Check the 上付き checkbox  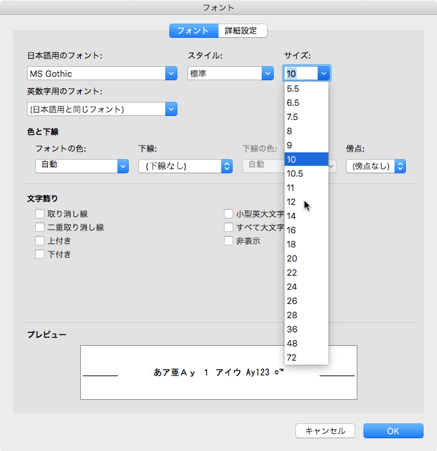(40, 241)
